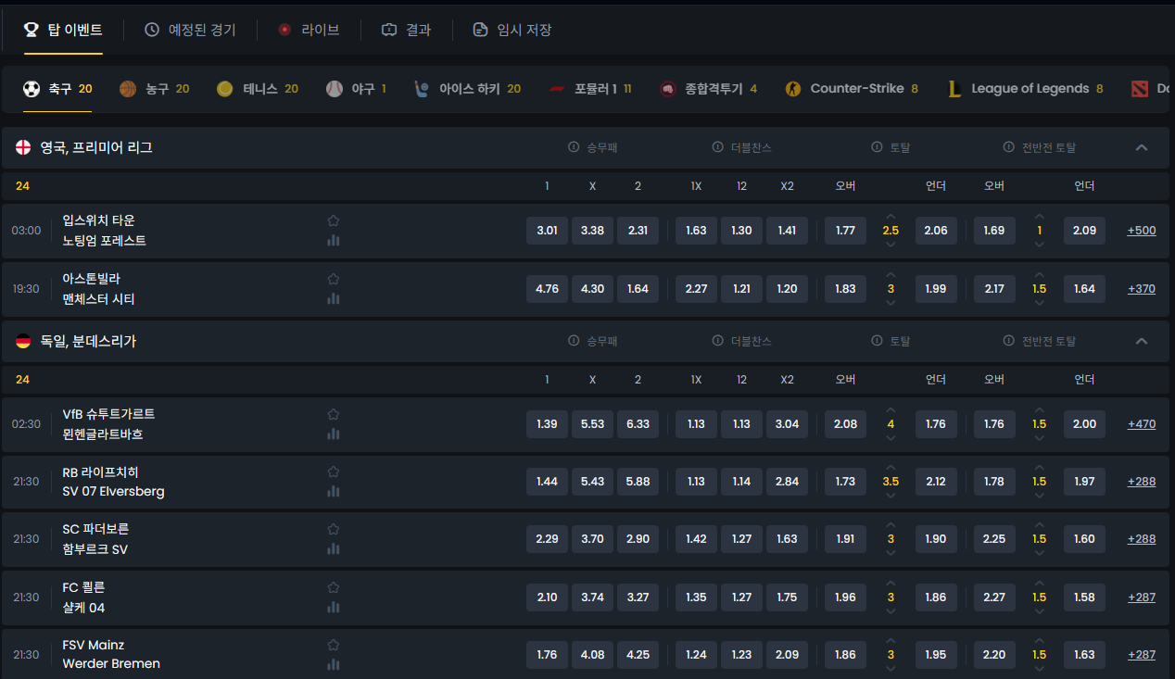Collapse the 영국, 프리미어 리그 section

click(1142, 147)
